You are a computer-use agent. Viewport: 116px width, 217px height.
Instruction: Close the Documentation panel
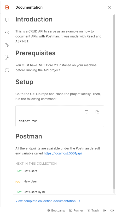(109, 7)
